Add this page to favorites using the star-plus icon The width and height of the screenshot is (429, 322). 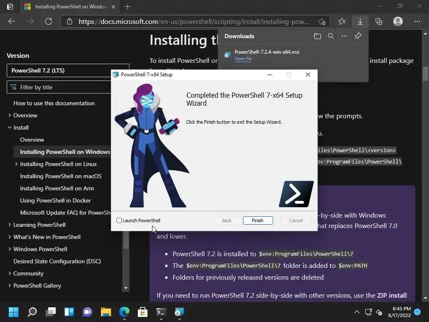click(322, 21)
